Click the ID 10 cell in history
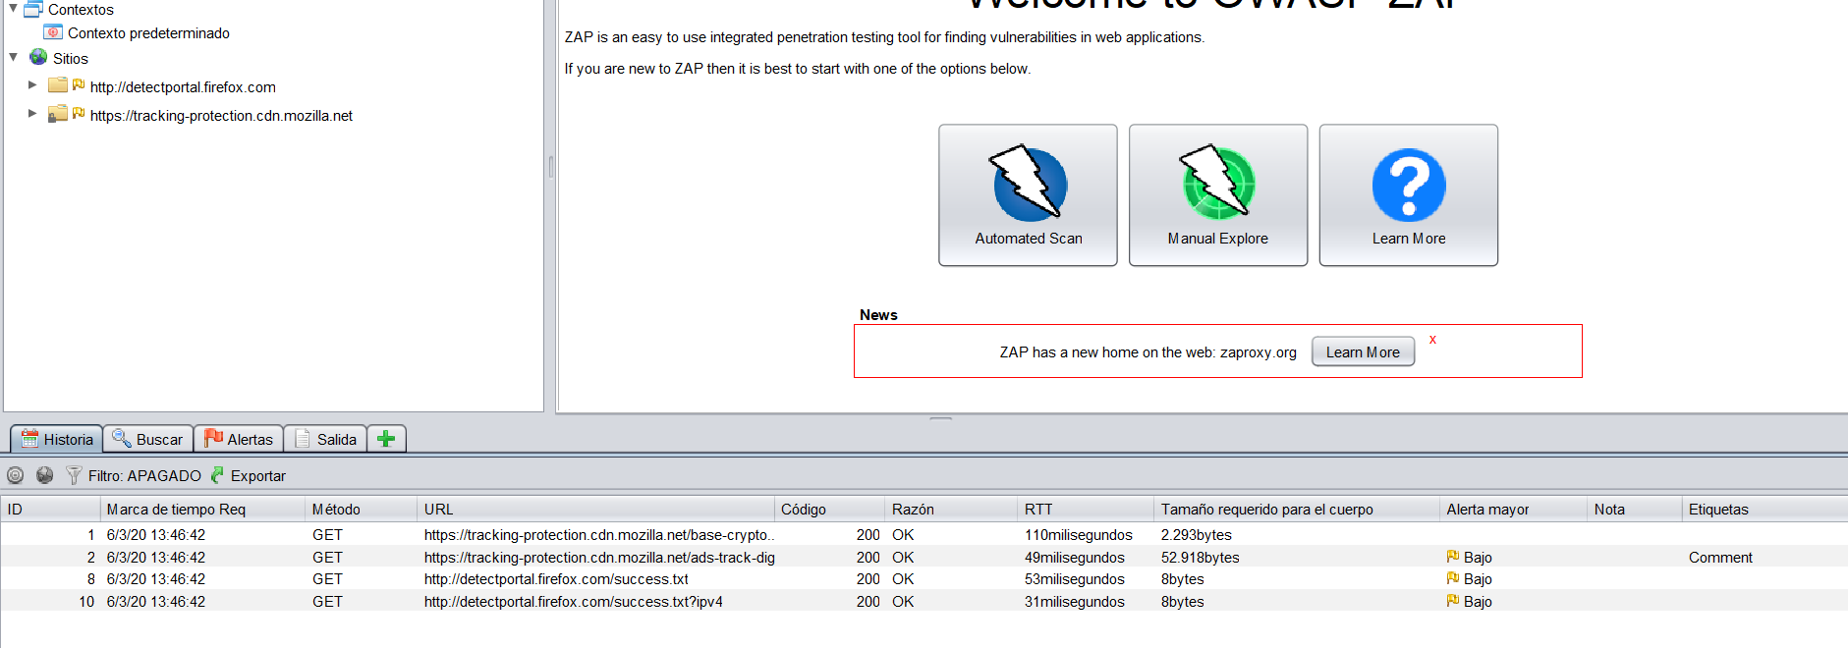 (x=86, y=602)
